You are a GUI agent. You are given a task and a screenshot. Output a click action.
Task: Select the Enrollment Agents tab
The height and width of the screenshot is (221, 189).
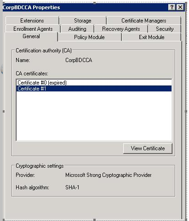click(x=33, y=29)
